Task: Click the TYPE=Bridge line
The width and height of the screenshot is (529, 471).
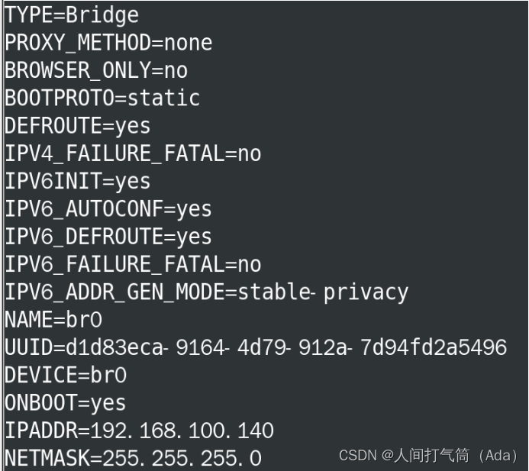Action: pos(72,15)
